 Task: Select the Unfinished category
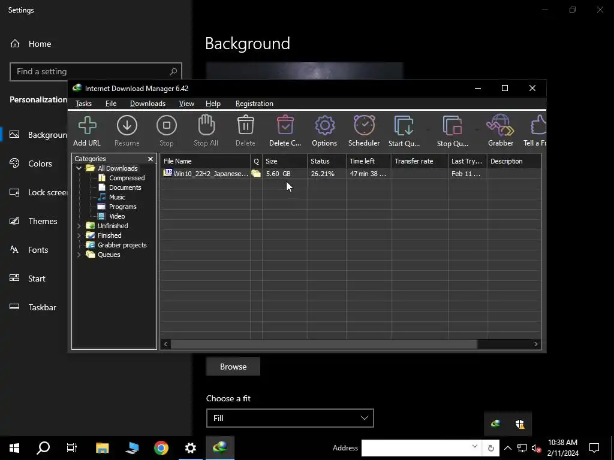pyautogui.click(x=113, y=226)
